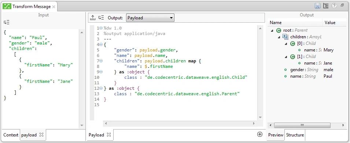350x143 pixels.
Task: Click the Output panel horizontal scrollbar thumb
Action: 302,125
